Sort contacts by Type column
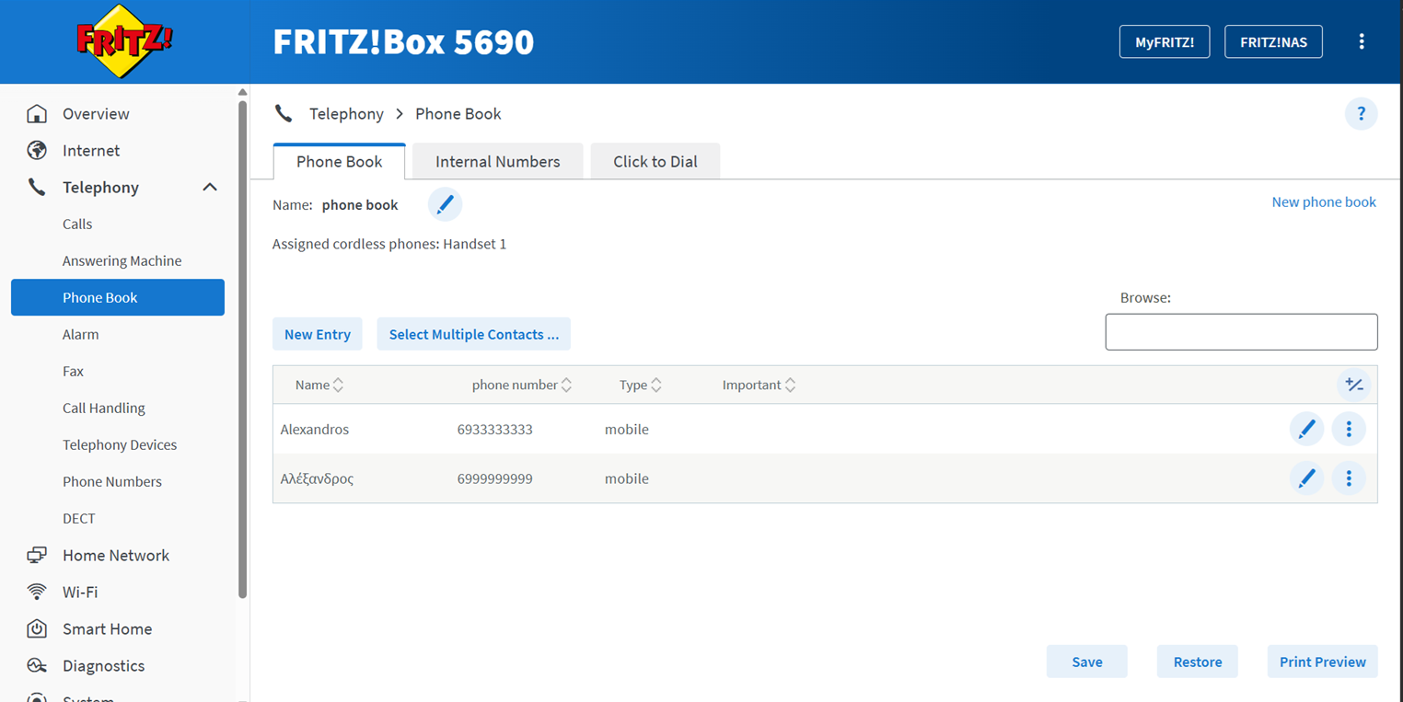The height and width of the screenshot is (702, 1403). pos(641,386)
